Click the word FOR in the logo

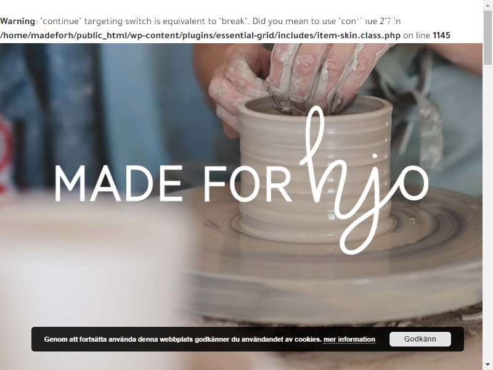point(248,184)
